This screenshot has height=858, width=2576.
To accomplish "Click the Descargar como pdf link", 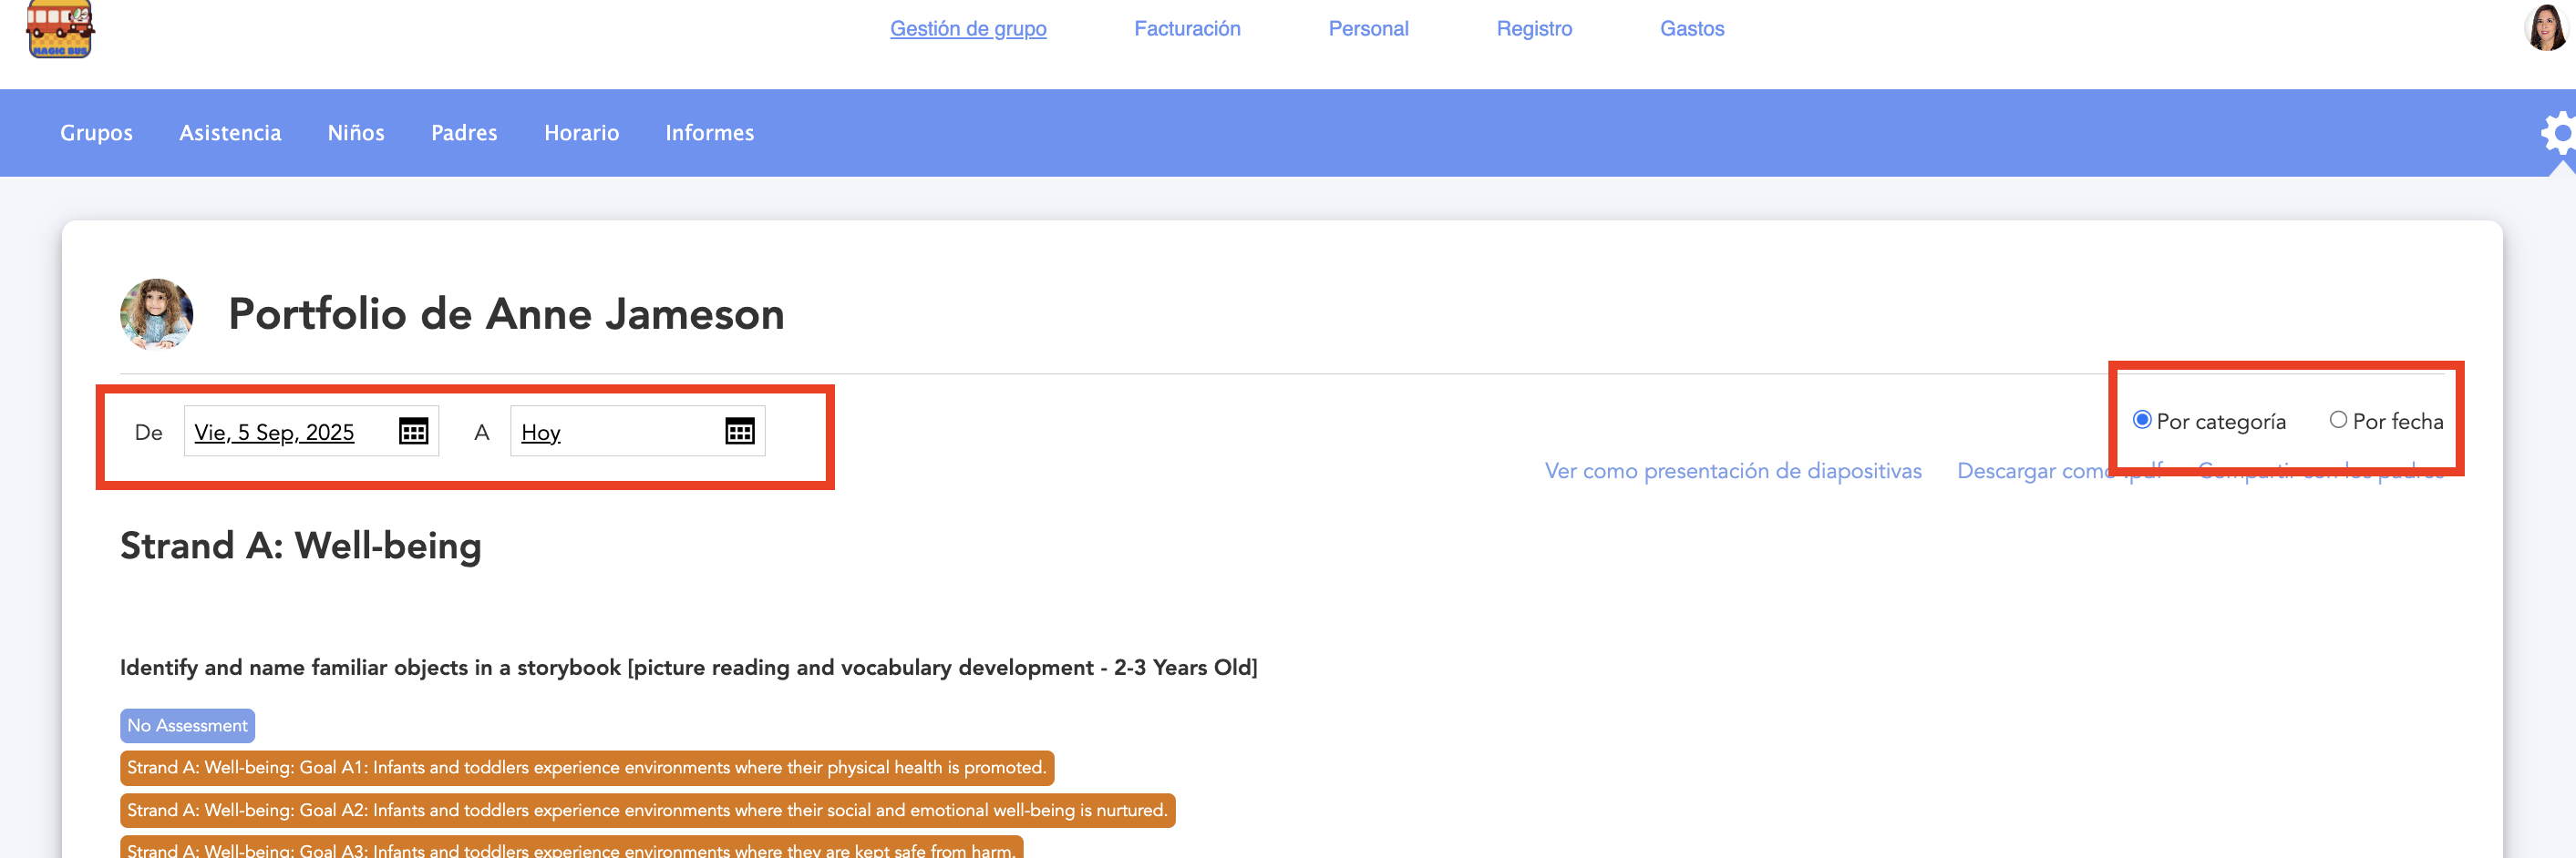I will (x=2060, y=472).
